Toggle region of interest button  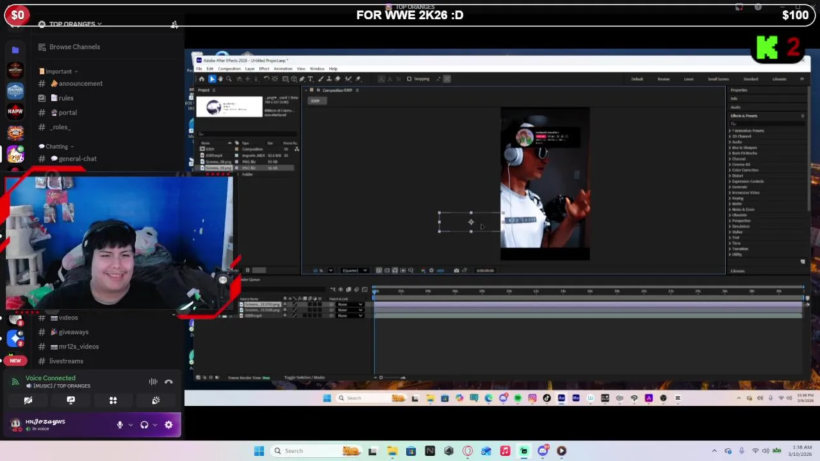click(x=403, y=270)
